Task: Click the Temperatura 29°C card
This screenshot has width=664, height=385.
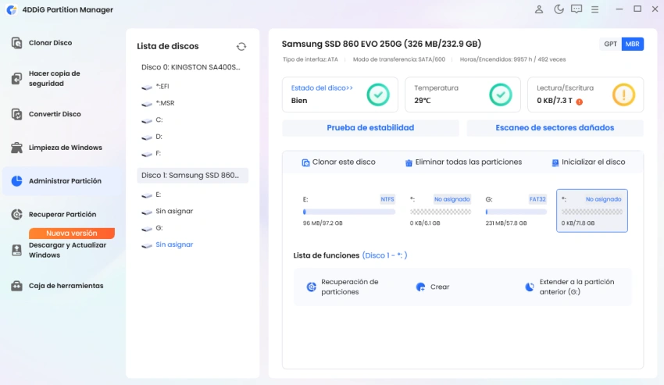Action: (462, 94)
